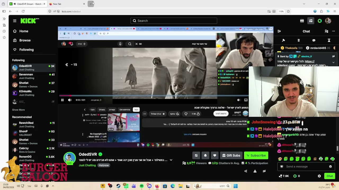339x190 pixels.
Task: Click the Kick search field
Action: click(x=174, y=21)
